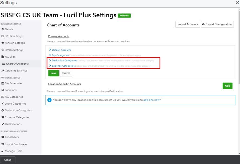This screenshot has height=164, width=240.
Task: Click the globe icon beside Locations
Action: click(x=3, y=90)
